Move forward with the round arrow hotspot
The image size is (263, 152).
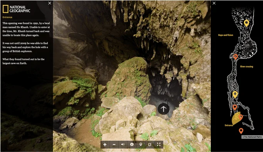(163, 109)
